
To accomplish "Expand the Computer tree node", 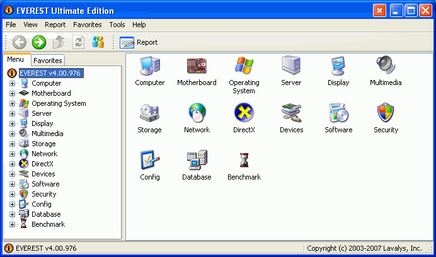I will click(x=12, y=83).
